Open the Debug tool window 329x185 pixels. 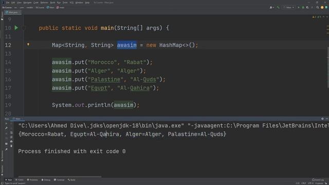point(46,180)
